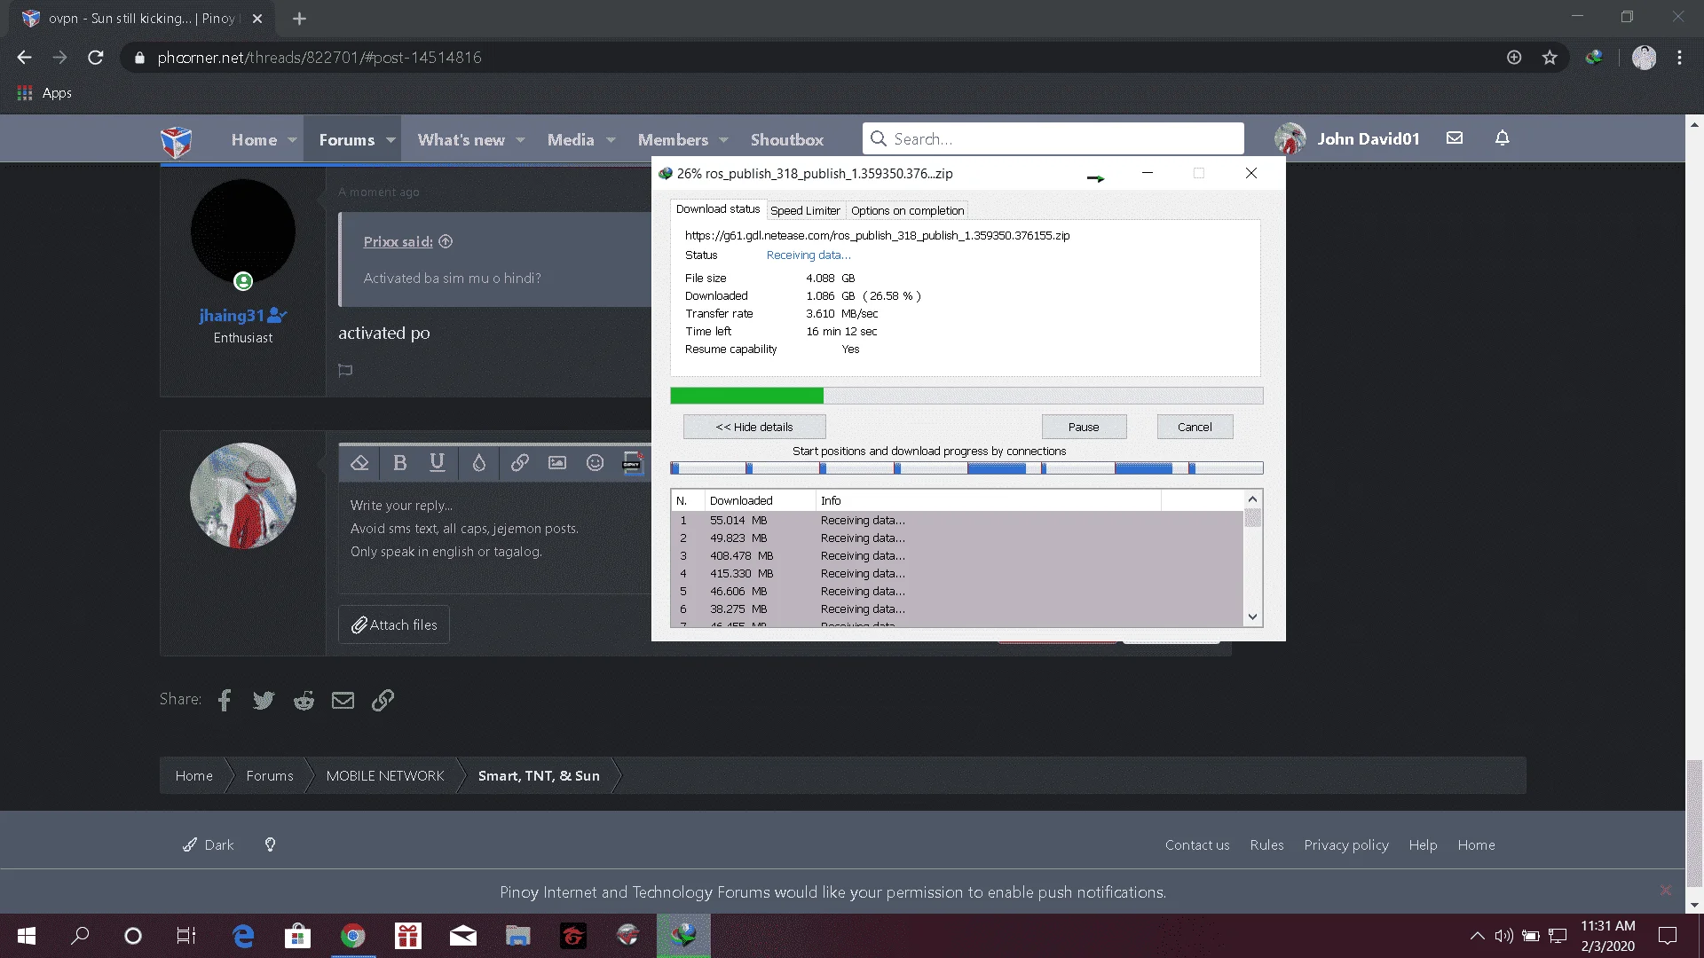Click the install plus icon in the address bar
This screenshot has height=958, width=1704.
1514,58
